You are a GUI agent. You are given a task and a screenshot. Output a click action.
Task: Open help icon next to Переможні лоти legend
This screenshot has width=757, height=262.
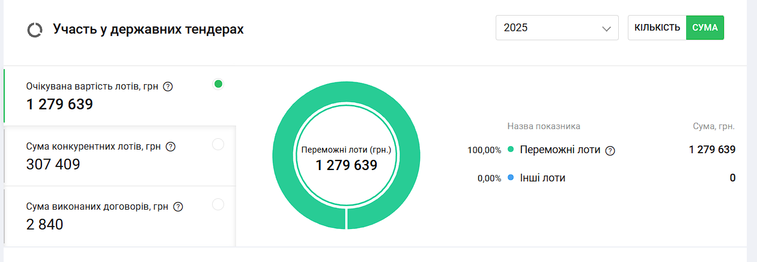click(610, 151)
